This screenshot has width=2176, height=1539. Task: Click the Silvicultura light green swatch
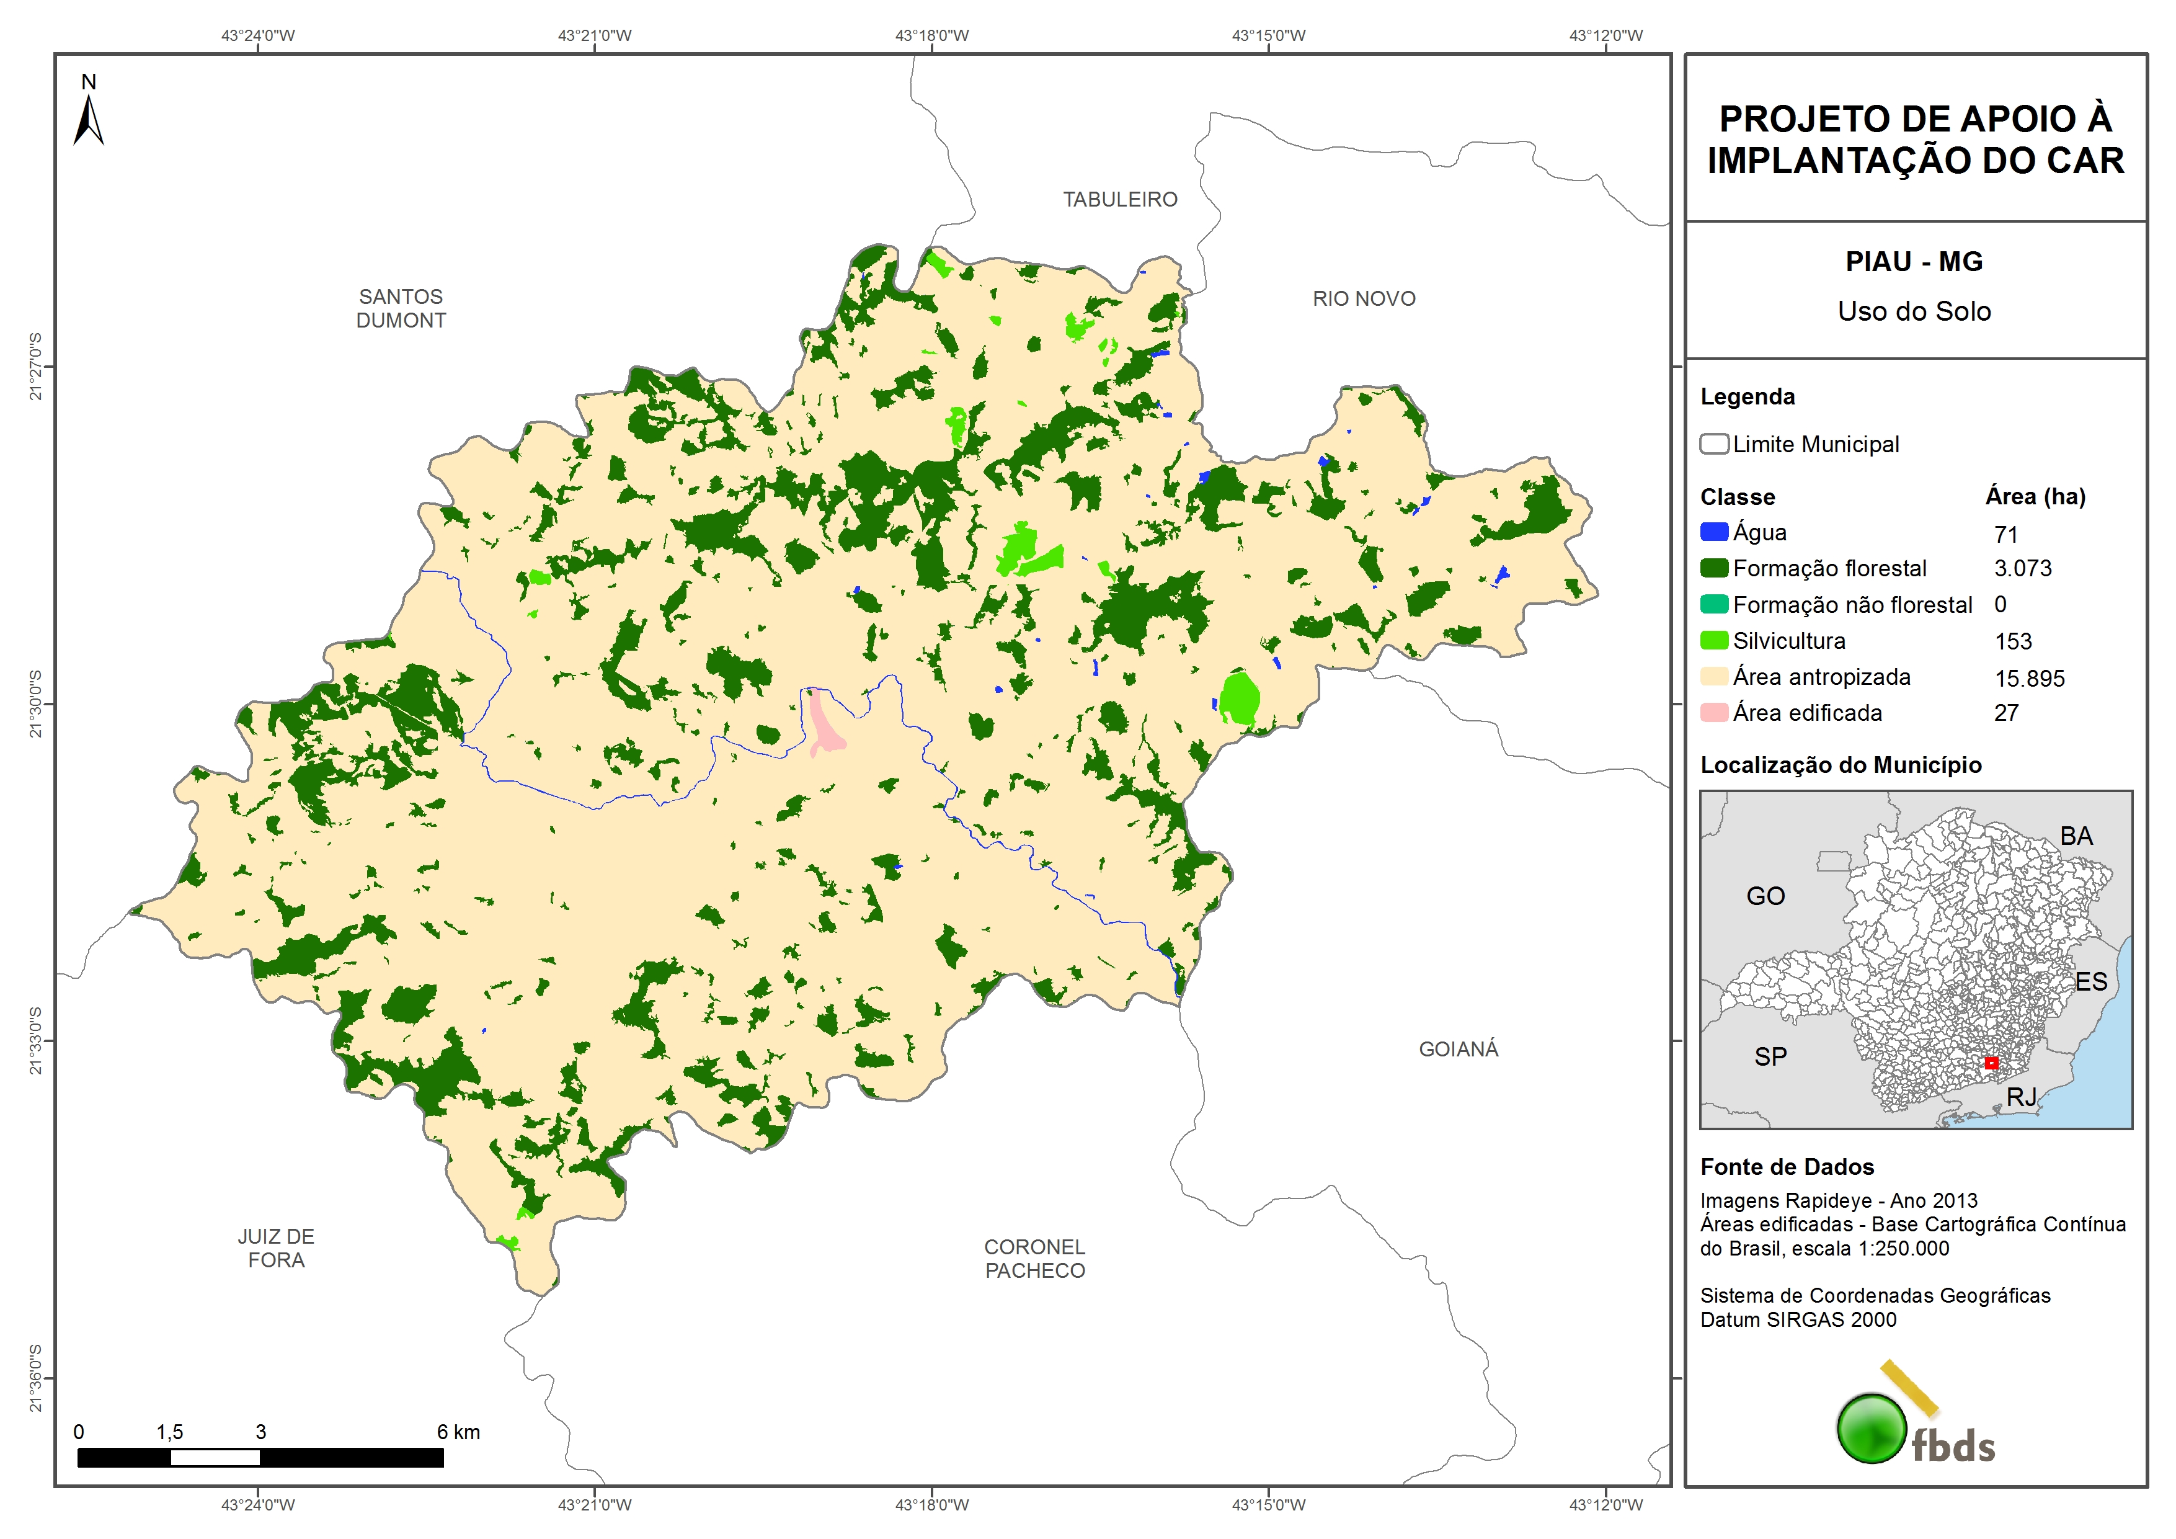pyautogui.click(x=1713, y=640)
